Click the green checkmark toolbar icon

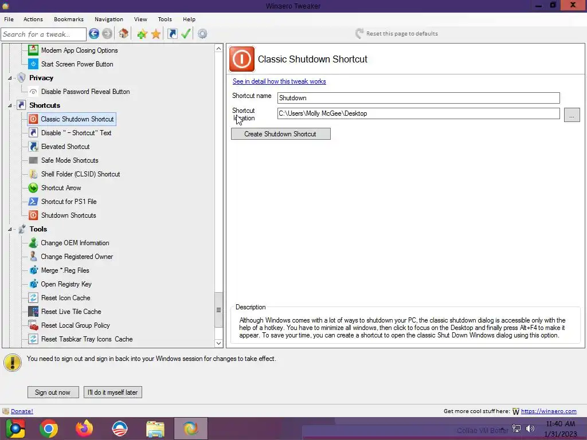(x=186, y=34)
